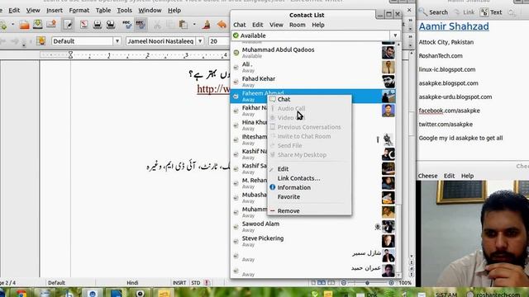The height and width of the screenshot is (297, 529).
Task: Click the Chrome icon in the taskbar
Action: (x=21, y=294)
